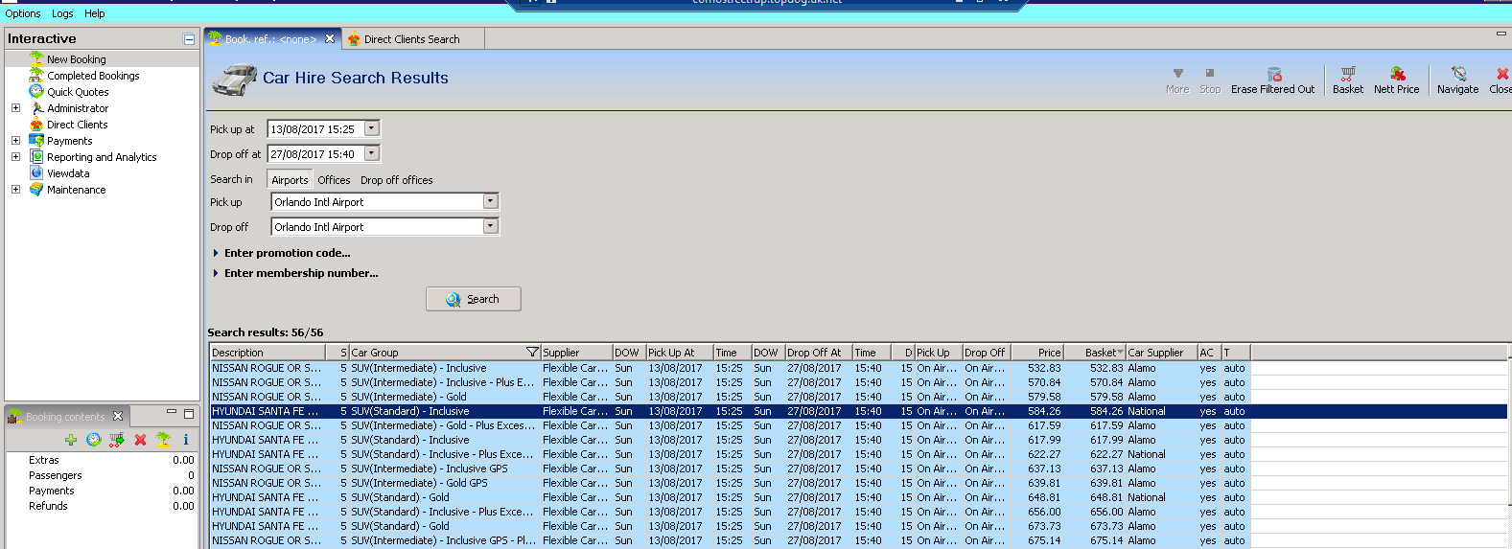Close the Booking contents tab
This screenshot has height=549, width=1512.
click(118, 416)
